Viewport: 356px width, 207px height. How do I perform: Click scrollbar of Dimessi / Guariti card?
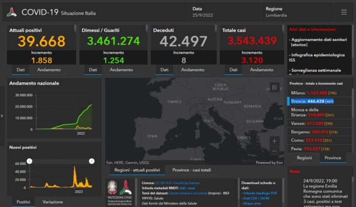click(147, 28)
